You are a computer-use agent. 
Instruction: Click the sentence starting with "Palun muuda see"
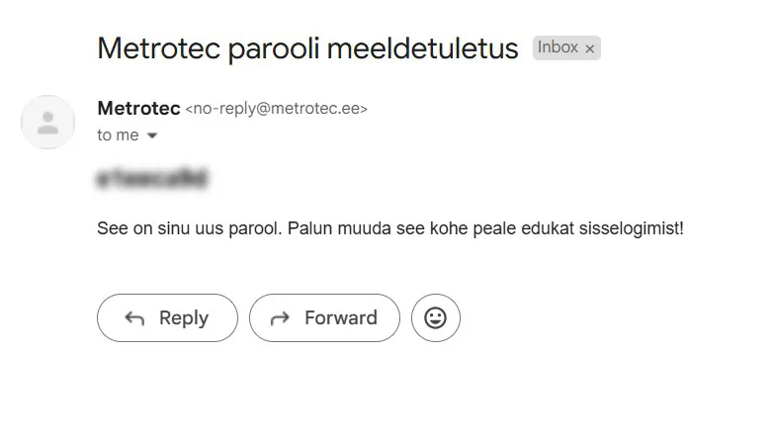484,228
